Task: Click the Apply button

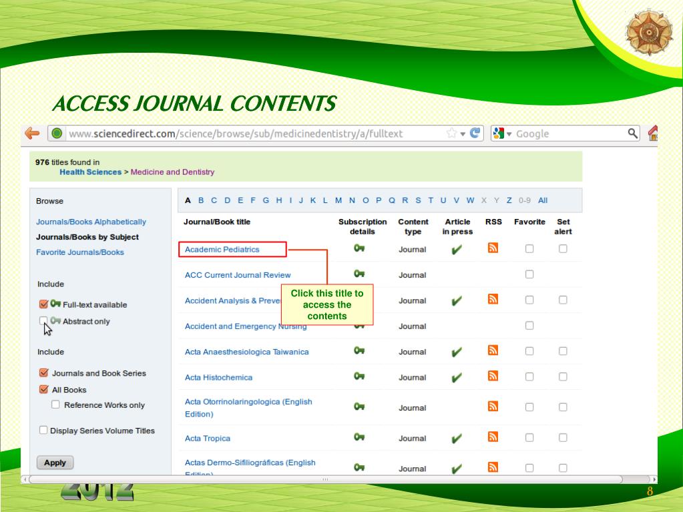Action: click(x=55, y=463)
